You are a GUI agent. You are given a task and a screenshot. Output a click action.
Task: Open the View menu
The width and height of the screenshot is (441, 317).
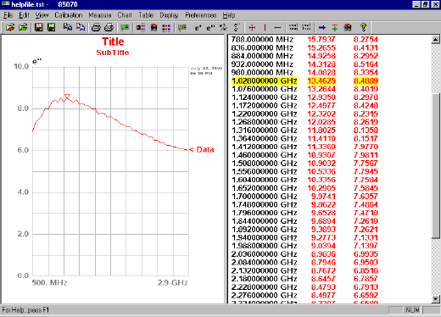42,15
